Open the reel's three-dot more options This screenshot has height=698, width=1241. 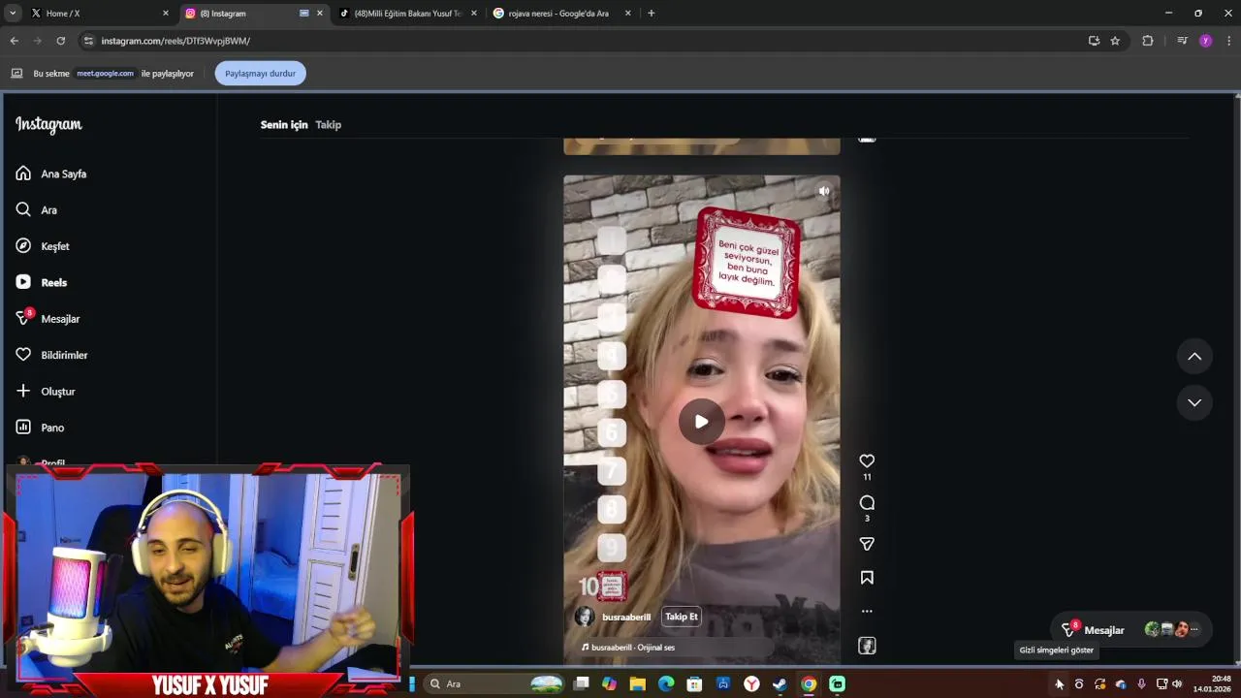[867, 611]
